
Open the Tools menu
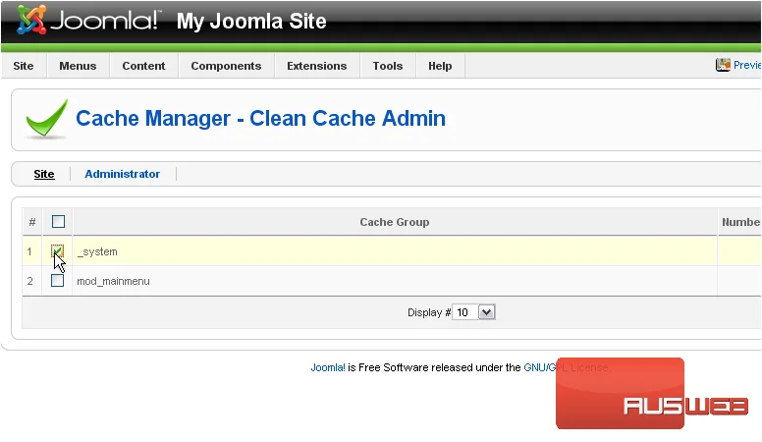(388, 66)
